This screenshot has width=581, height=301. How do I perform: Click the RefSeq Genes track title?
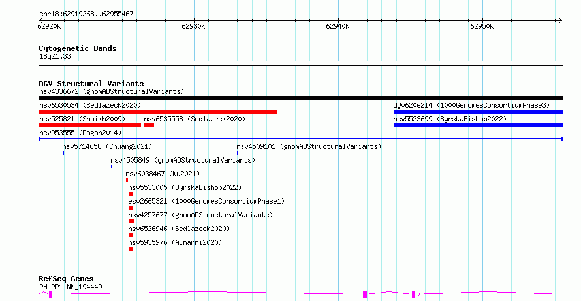tap(66, 279)
